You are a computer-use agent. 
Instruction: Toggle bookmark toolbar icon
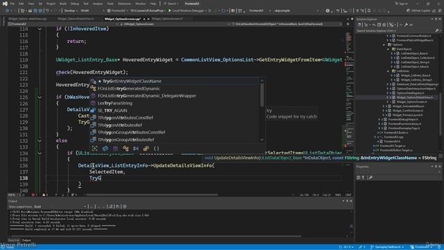point(369,11)
